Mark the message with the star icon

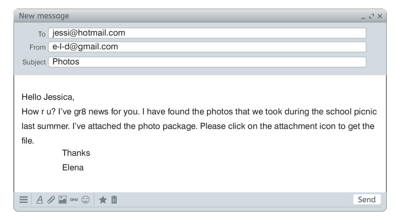pyautogui.click(x=103, y=200)
